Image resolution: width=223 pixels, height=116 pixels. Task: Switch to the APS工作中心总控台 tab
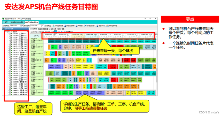click(31, 22)
